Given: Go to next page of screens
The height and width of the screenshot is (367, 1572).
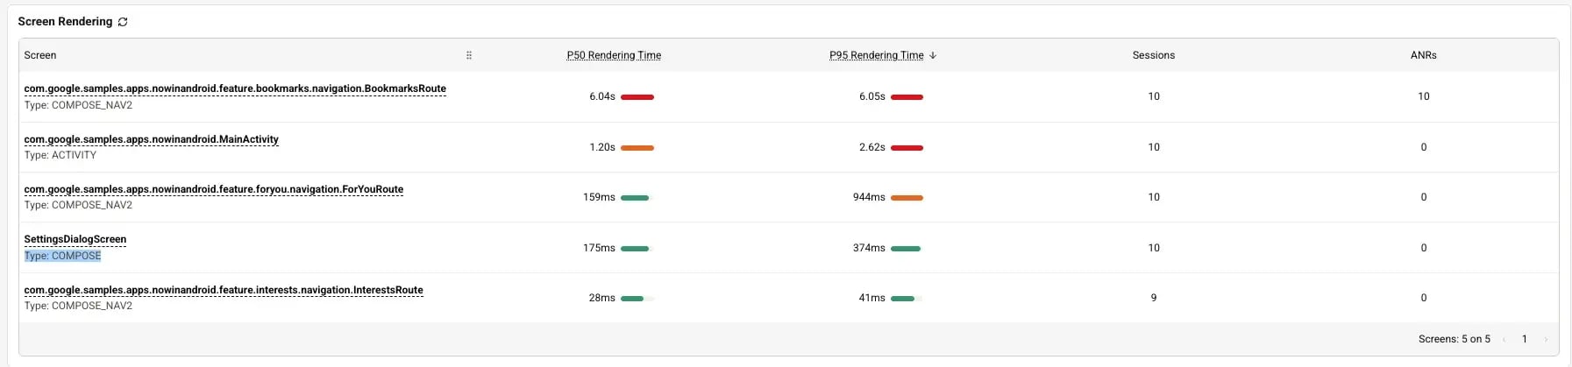Looking at the screenshot, I should point(1545,339).
